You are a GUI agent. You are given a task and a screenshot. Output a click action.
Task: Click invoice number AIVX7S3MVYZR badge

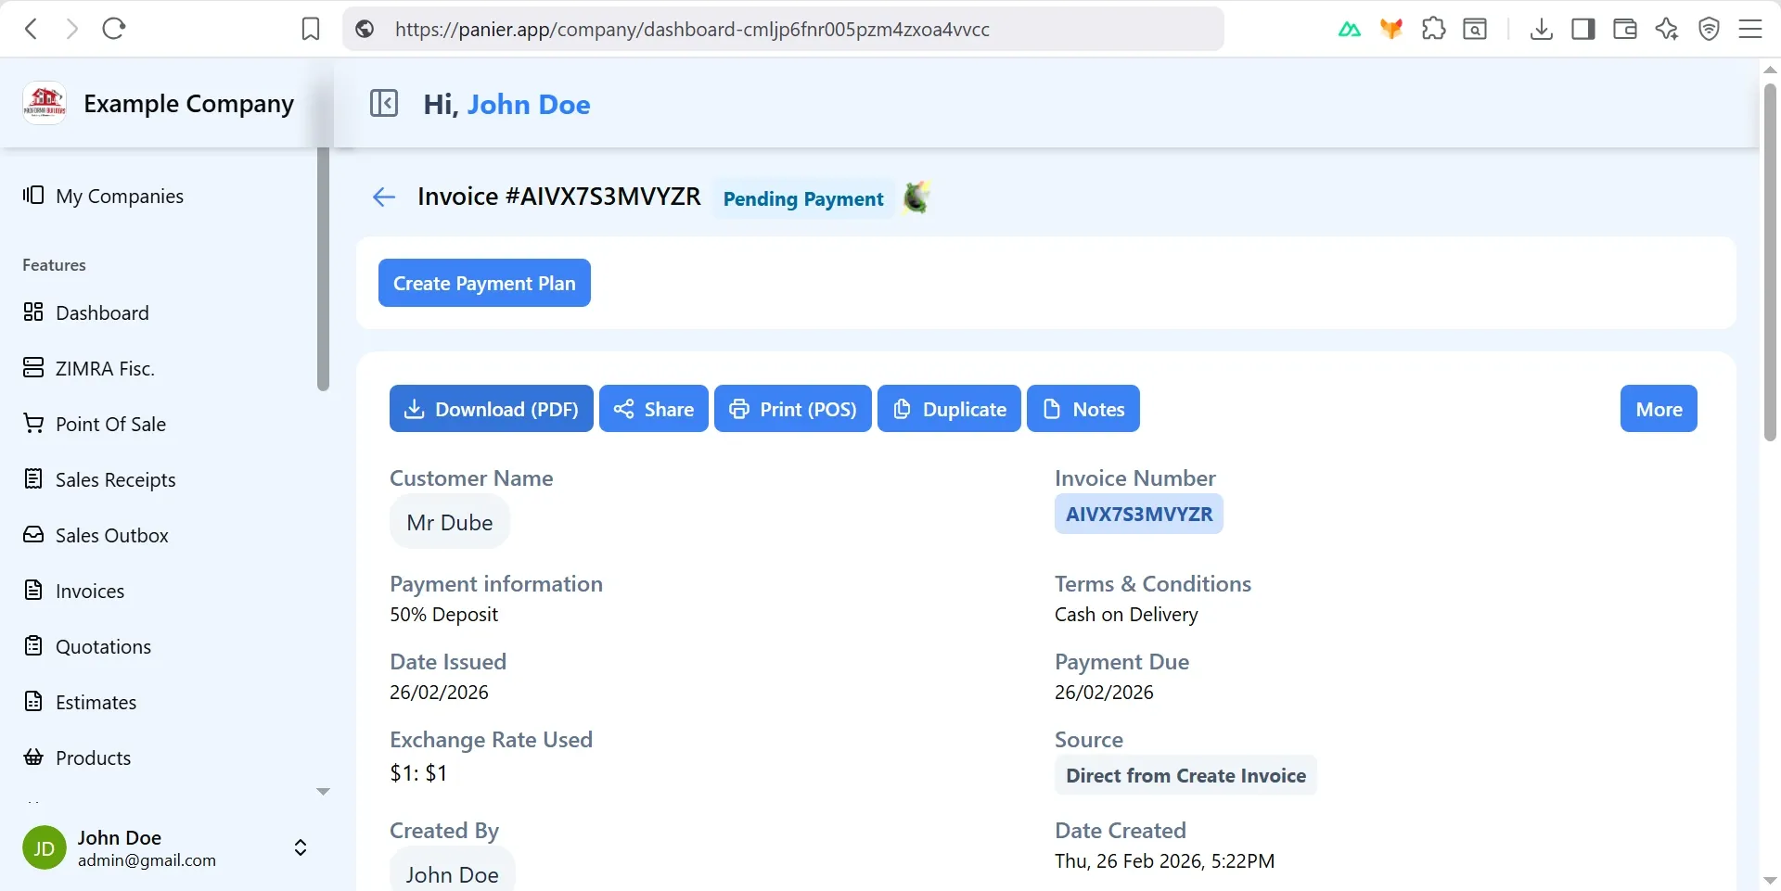pyautogui.click(x=1139, y=514)
